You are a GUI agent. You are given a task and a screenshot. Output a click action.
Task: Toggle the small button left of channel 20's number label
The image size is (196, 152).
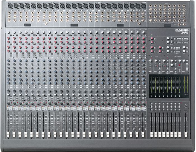(119, 109)
